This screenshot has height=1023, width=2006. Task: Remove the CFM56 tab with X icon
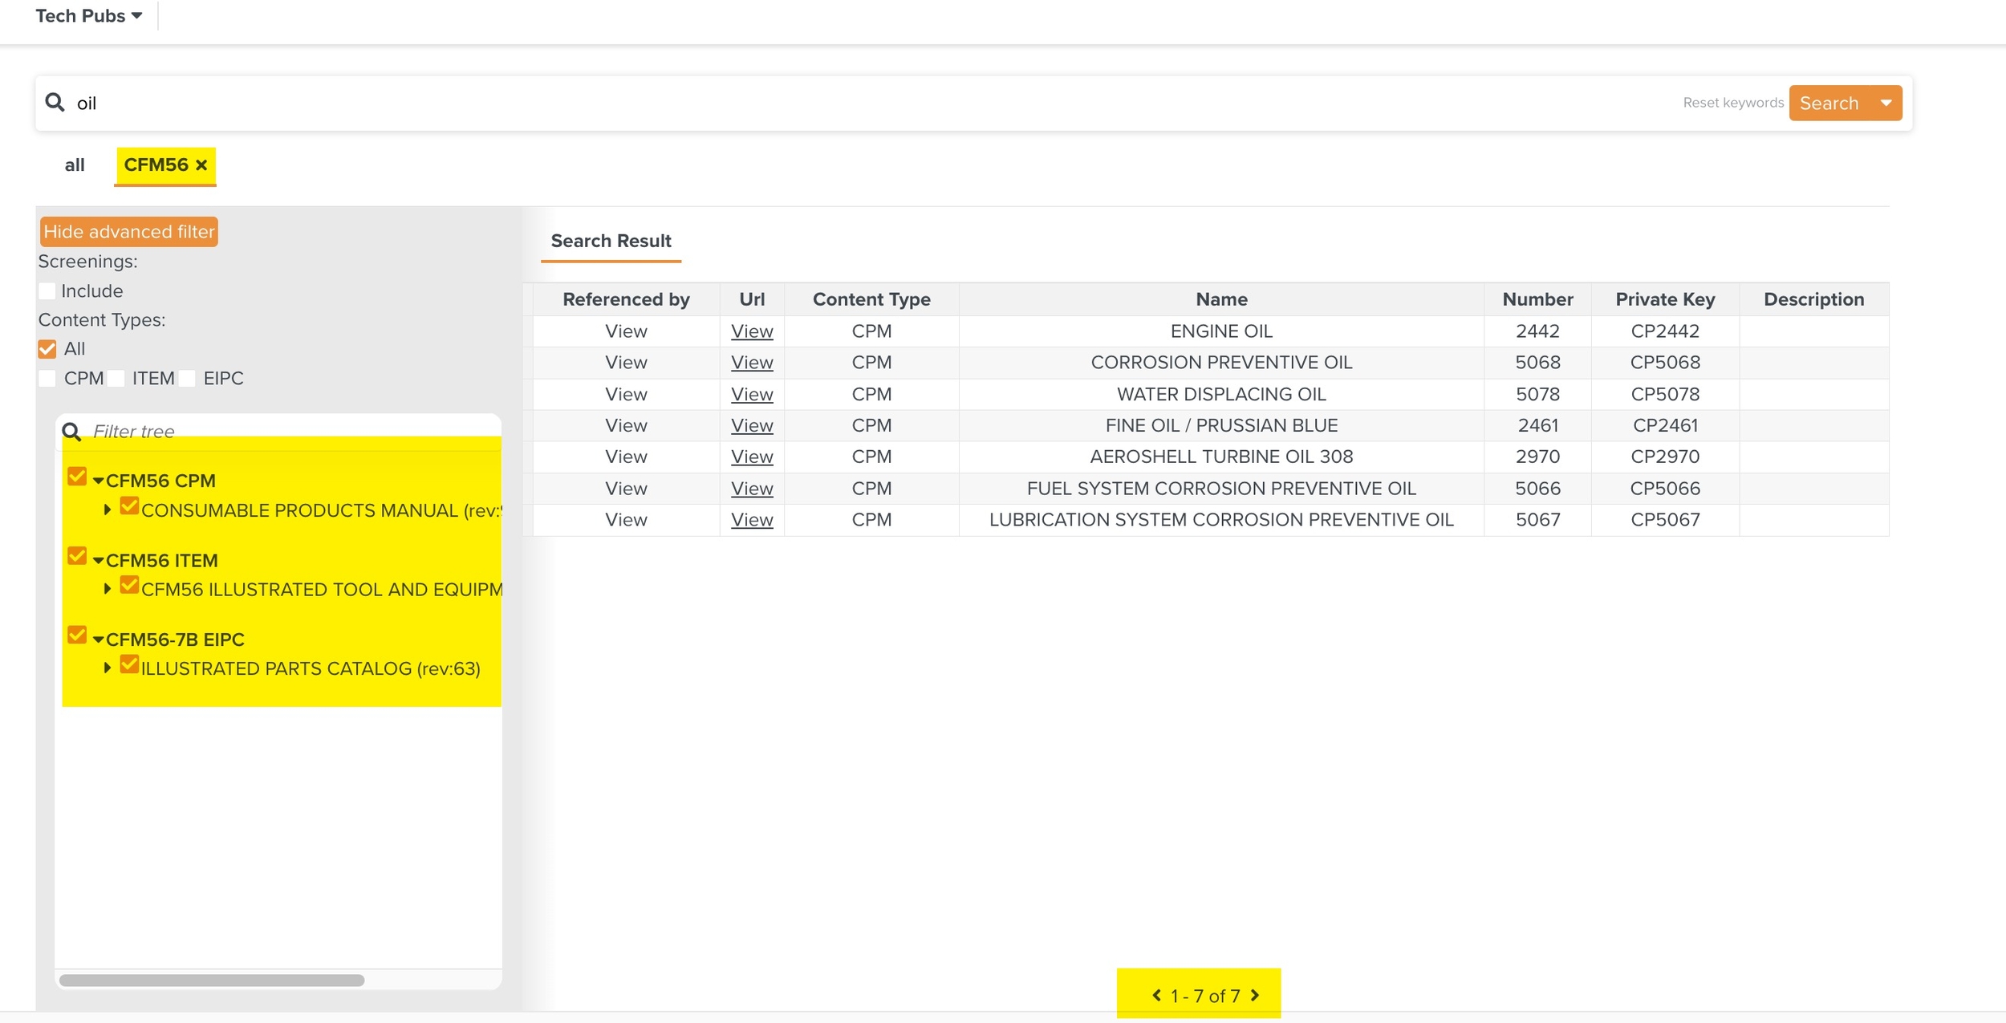[201, 164]
